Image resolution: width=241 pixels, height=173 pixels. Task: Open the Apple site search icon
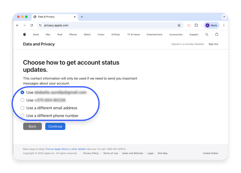[x=207, y=34]
